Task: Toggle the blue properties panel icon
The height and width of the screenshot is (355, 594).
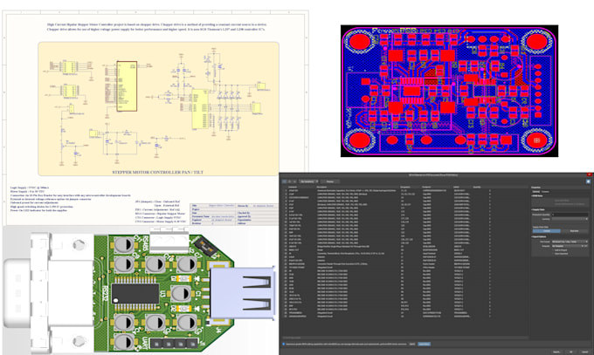Action: tap(588, 181)
